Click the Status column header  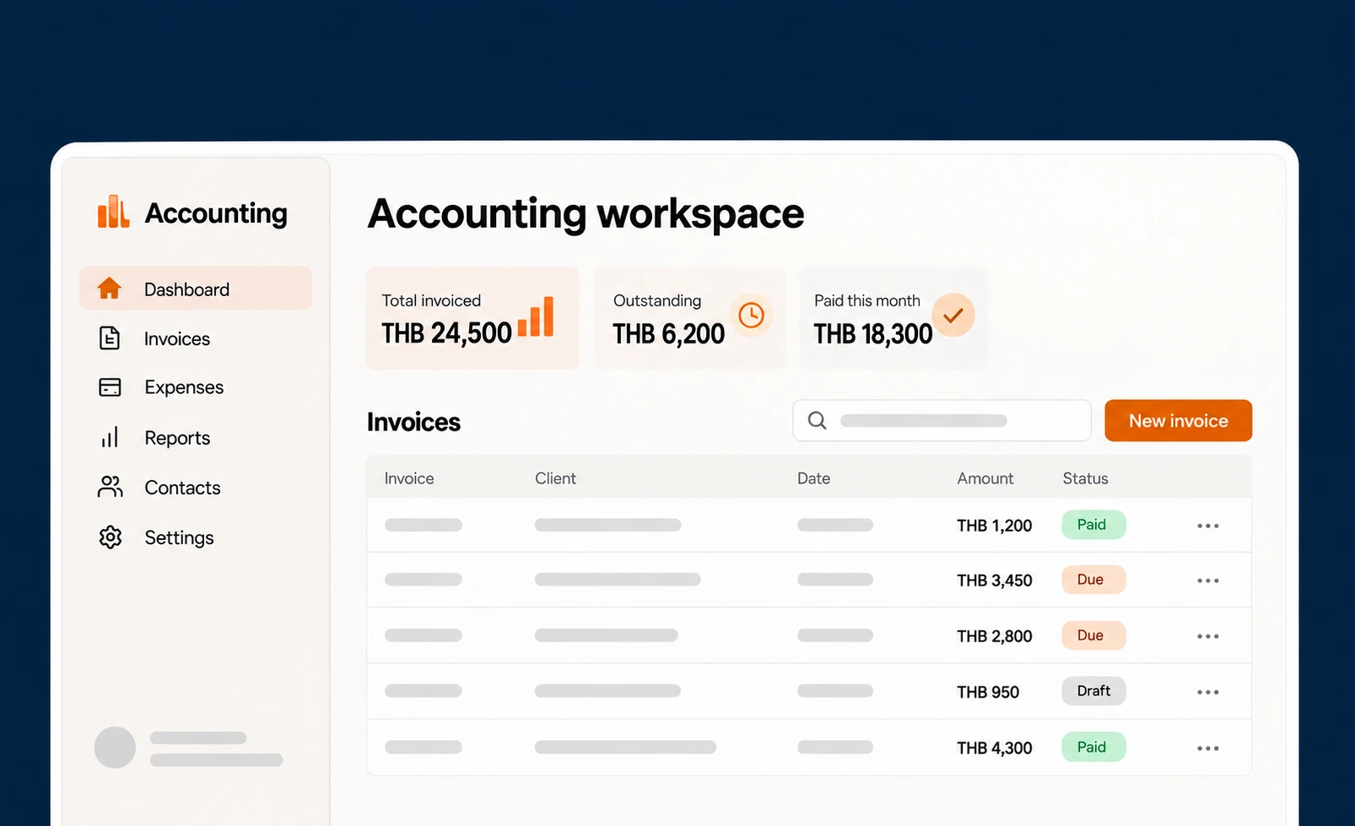coord(1085,478)
